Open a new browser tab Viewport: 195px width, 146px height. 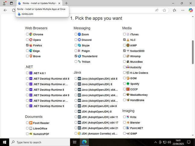[66, 3]
